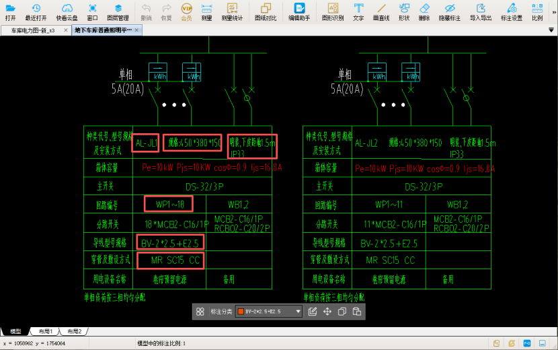Open the document tab list arrow
The width and height of the screenshot is (558, 350).
click(551, 30)
